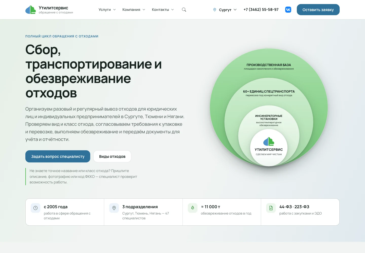This screenshot has height=253, width=365.
Task: Click the с 2005 года stat title
Action: pos(56,207)
